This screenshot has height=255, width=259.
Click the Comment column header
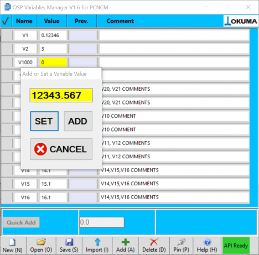(120, 21)
